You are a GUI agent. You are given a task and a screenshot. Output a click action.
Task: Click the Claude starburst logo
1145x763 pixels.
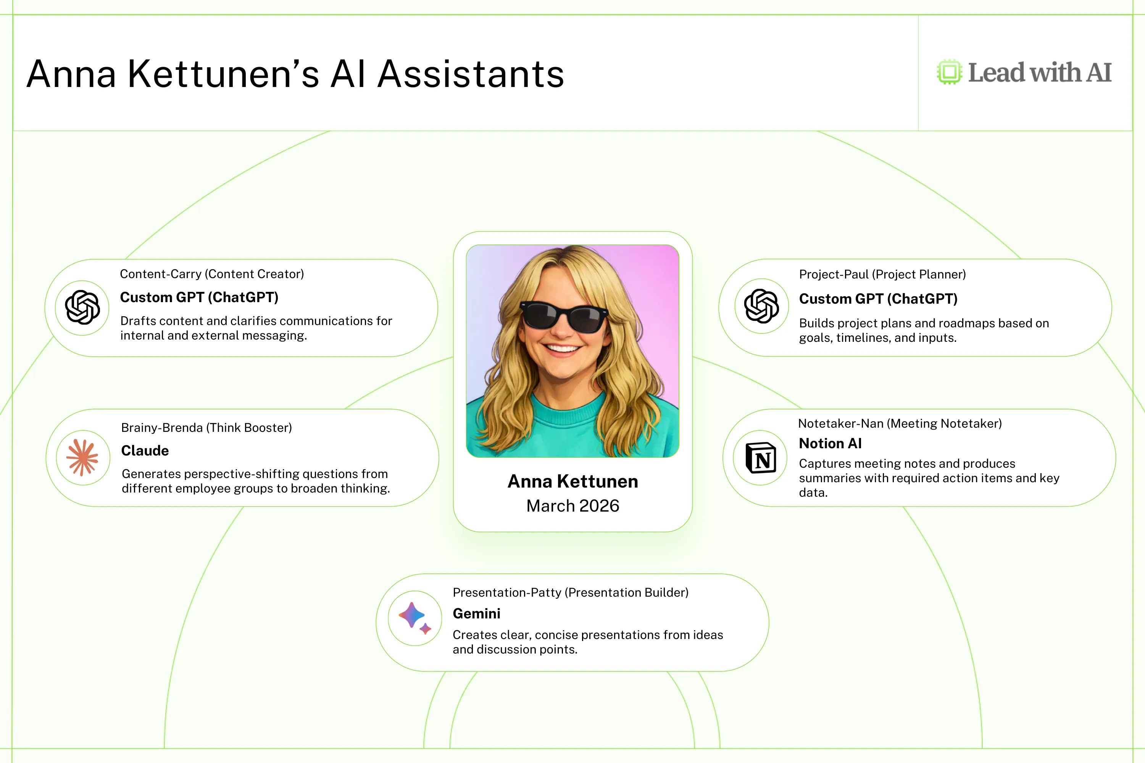pos(83,457)
